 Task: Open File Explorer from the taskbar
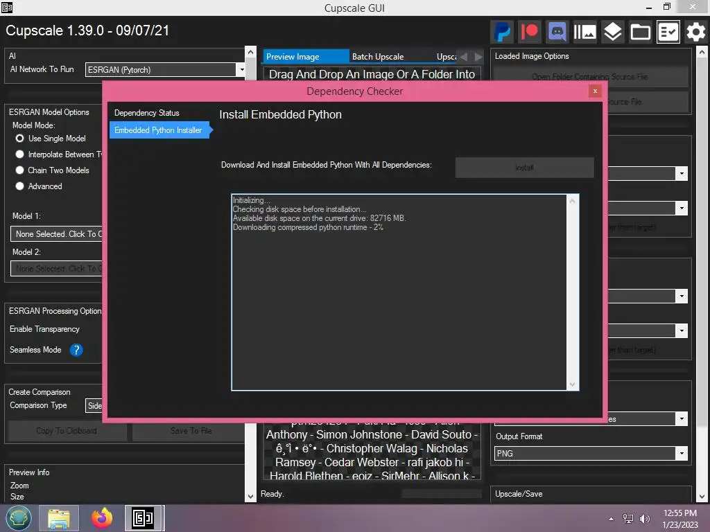click(59, 518)
